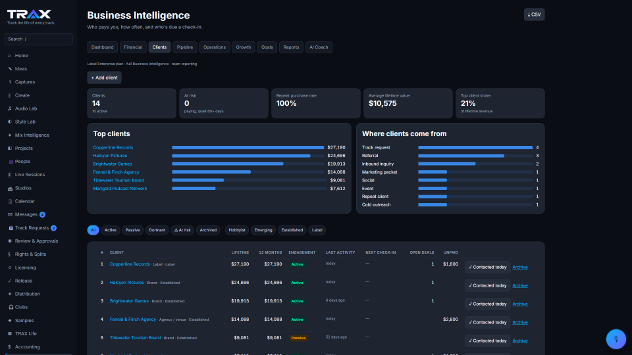
Task: Filter the client list by All
Action: pos(93,230)
